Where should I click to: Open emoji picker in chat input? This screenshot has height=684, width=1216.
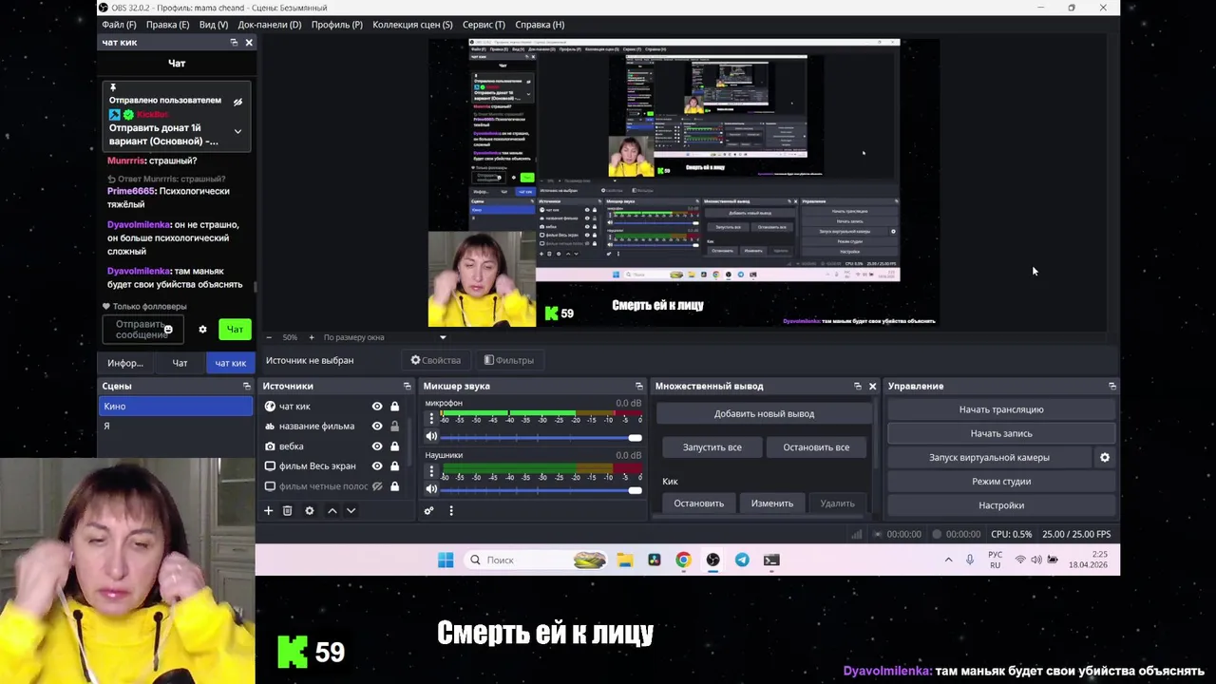tap(168, 330)
